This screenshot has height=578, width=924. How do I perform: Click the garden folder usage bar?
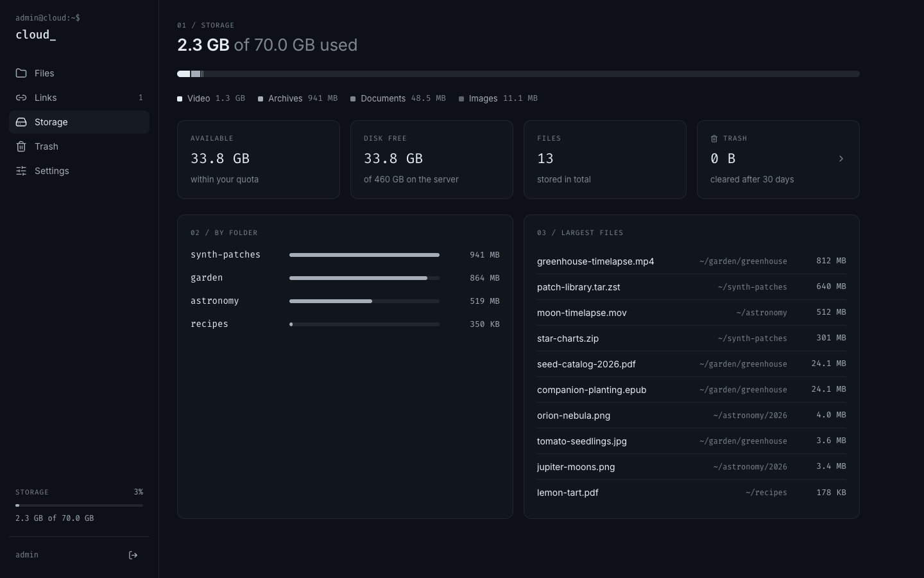point(364,278)
